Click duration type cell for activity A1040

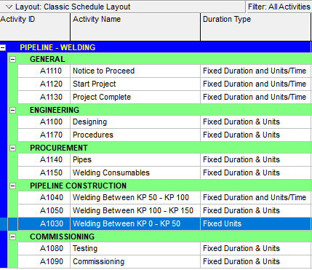255,197
